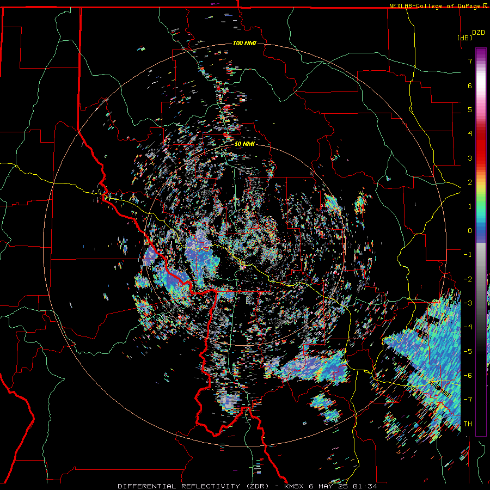The height and width of the screenshot is (490, 490).
Task: Click the 5 value on the color scale
Action: [470, 109]
